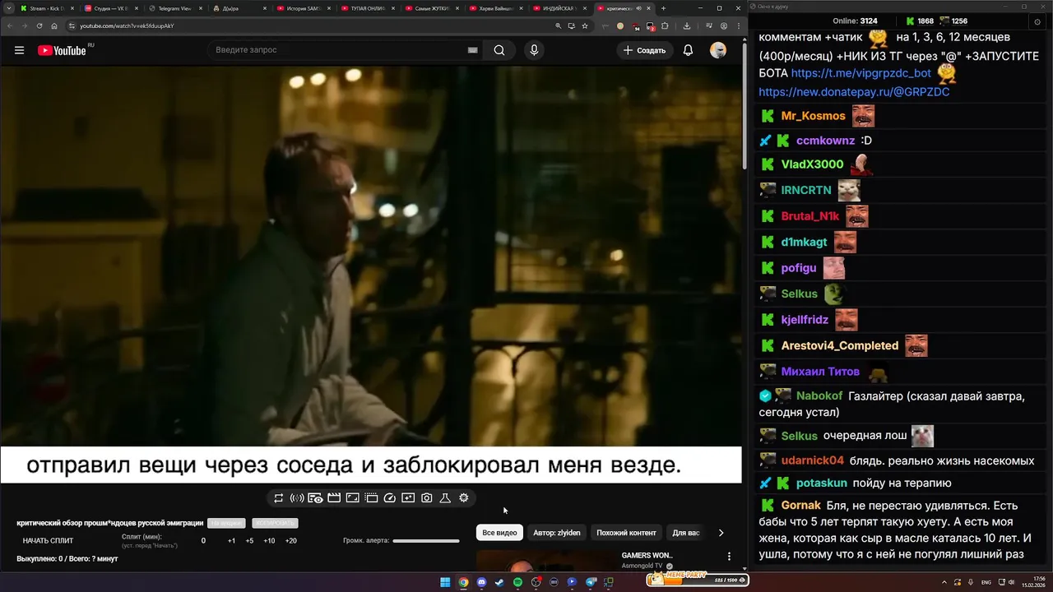
Task: Open Discord from the taskbar
Action: coord(481,582)
